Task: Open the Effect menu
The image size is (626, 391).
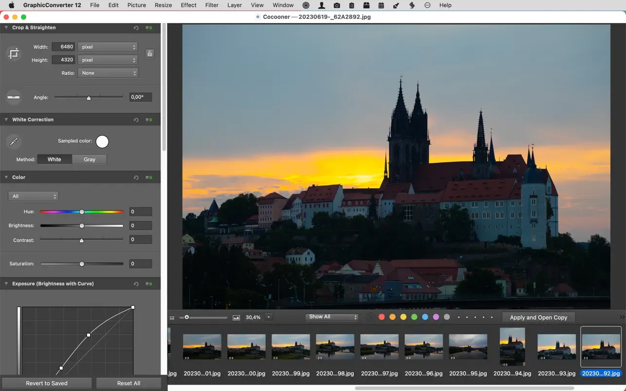Action: [x=189, y=5]
